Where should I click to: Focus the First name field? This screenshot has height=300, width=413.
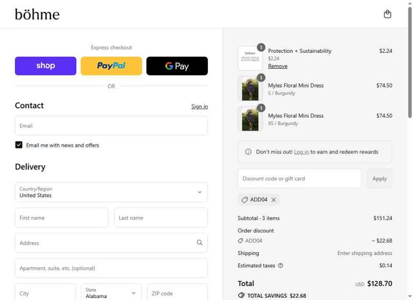[62, 218]
